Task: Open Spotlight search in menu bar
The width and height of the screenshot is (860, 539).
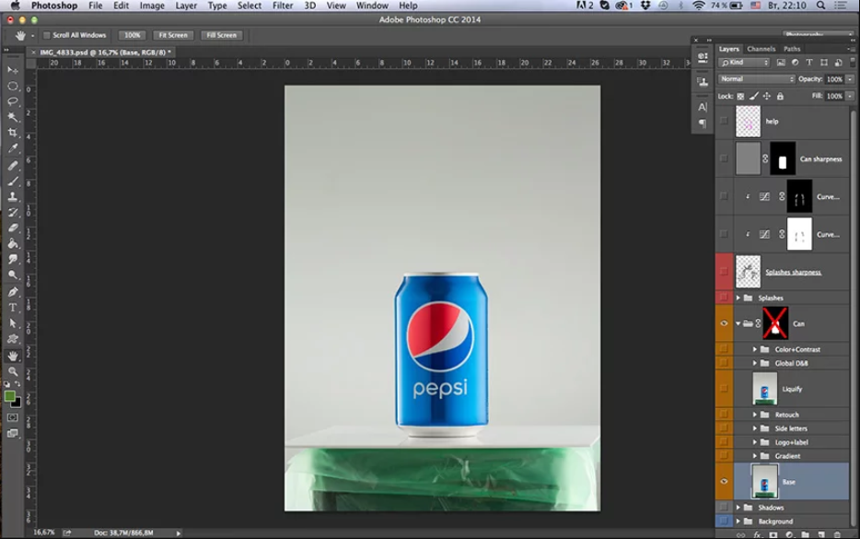Action: click(x=820, y=6)
